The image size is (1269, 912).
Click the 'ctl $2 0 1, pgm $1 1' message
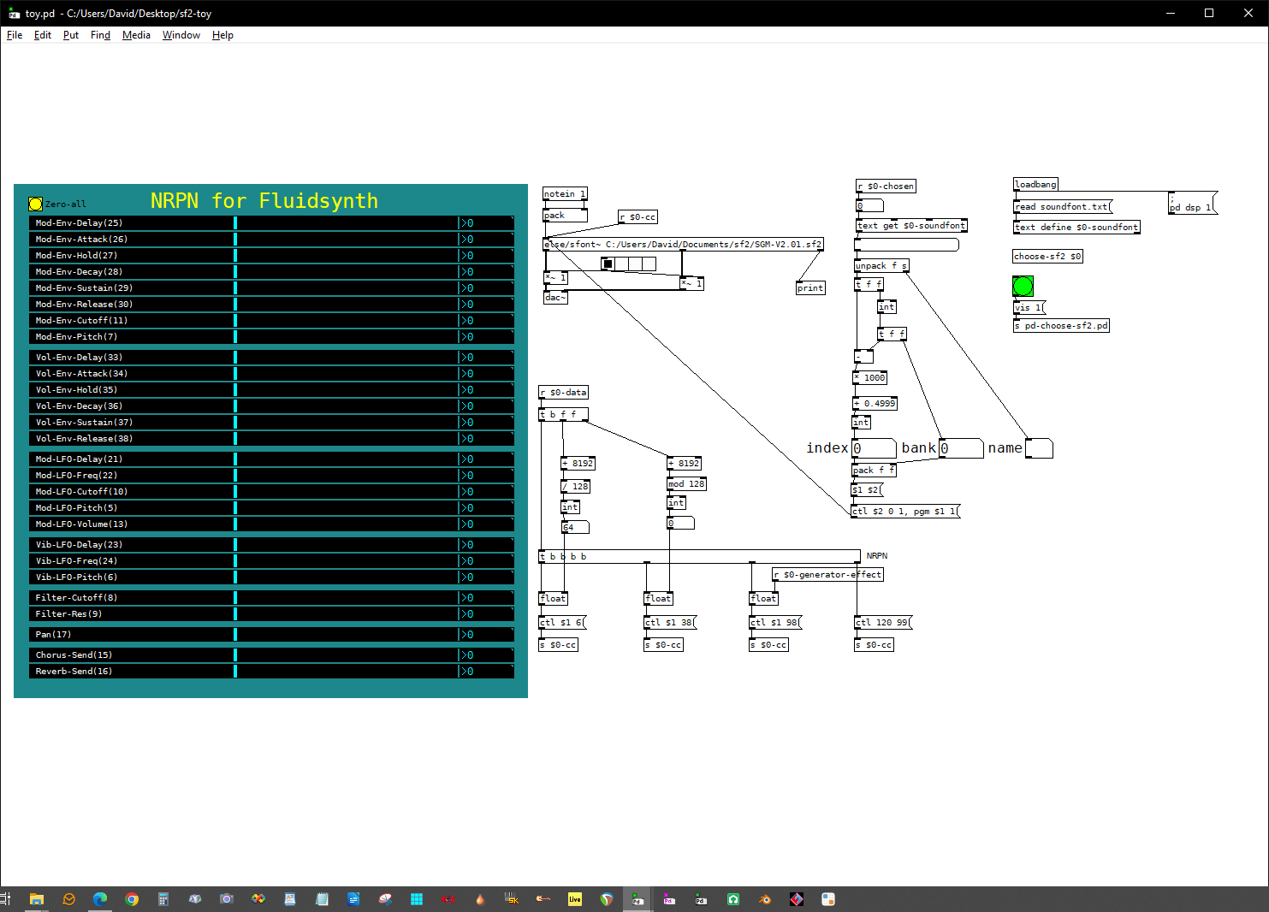tap(905, 512)
